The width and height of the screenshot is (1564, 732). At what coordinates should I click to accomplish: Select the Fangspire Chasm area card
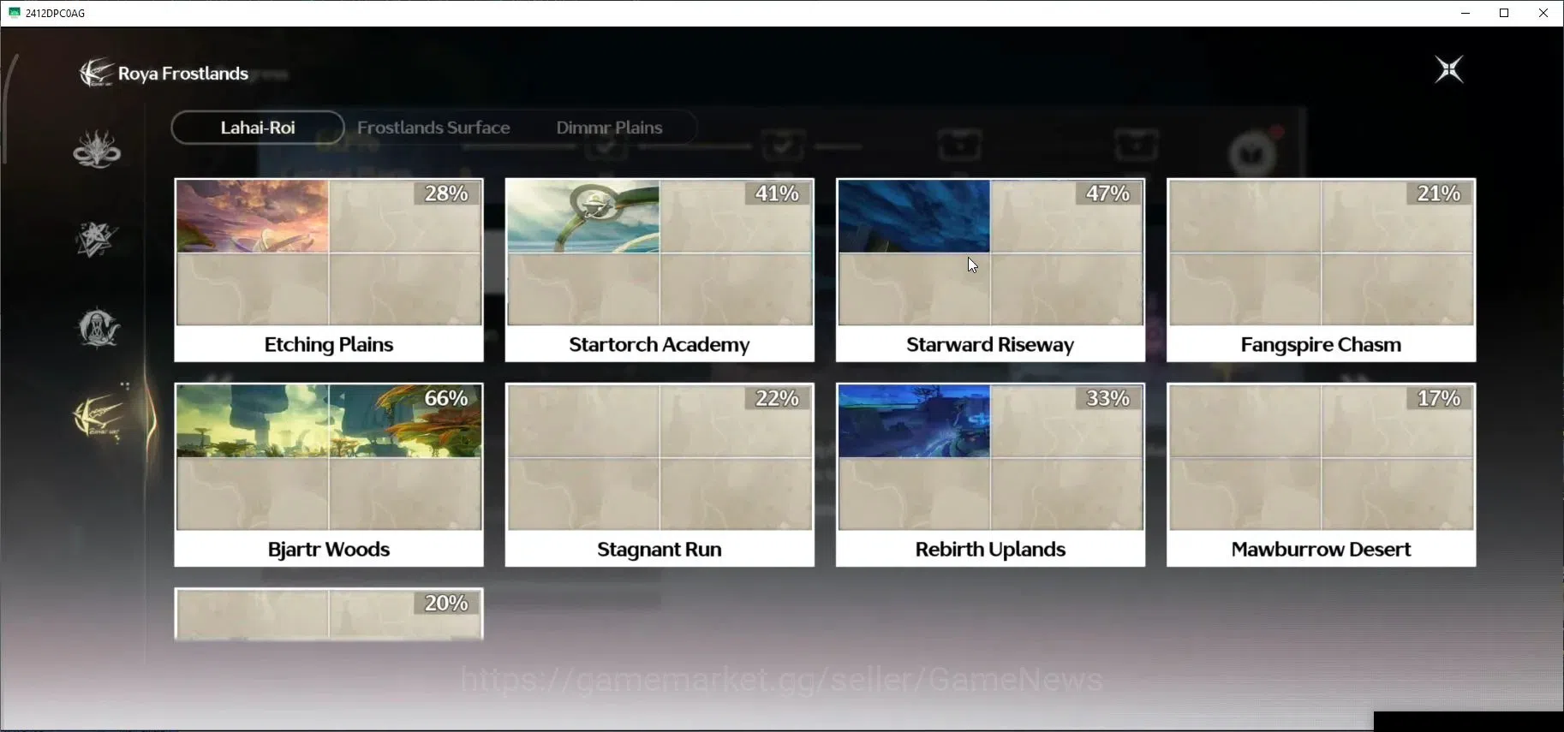coord(1321,270)
